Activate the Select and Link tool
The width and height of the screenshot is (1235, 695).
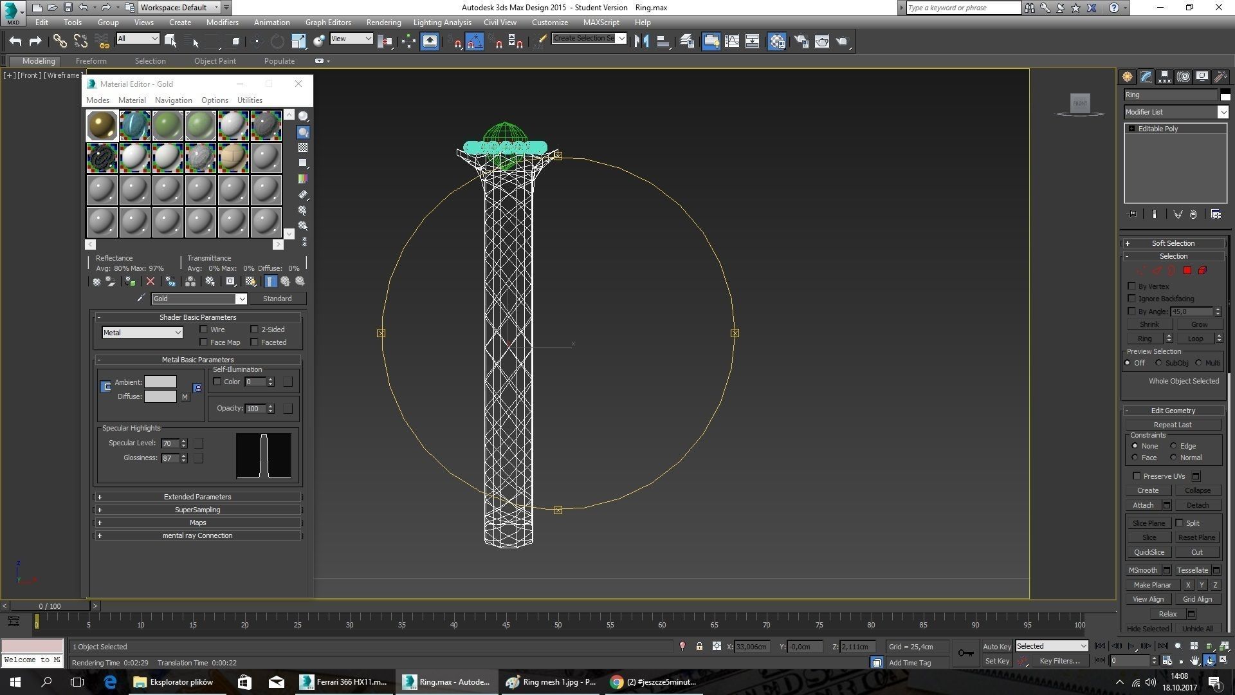coord(60,41)
